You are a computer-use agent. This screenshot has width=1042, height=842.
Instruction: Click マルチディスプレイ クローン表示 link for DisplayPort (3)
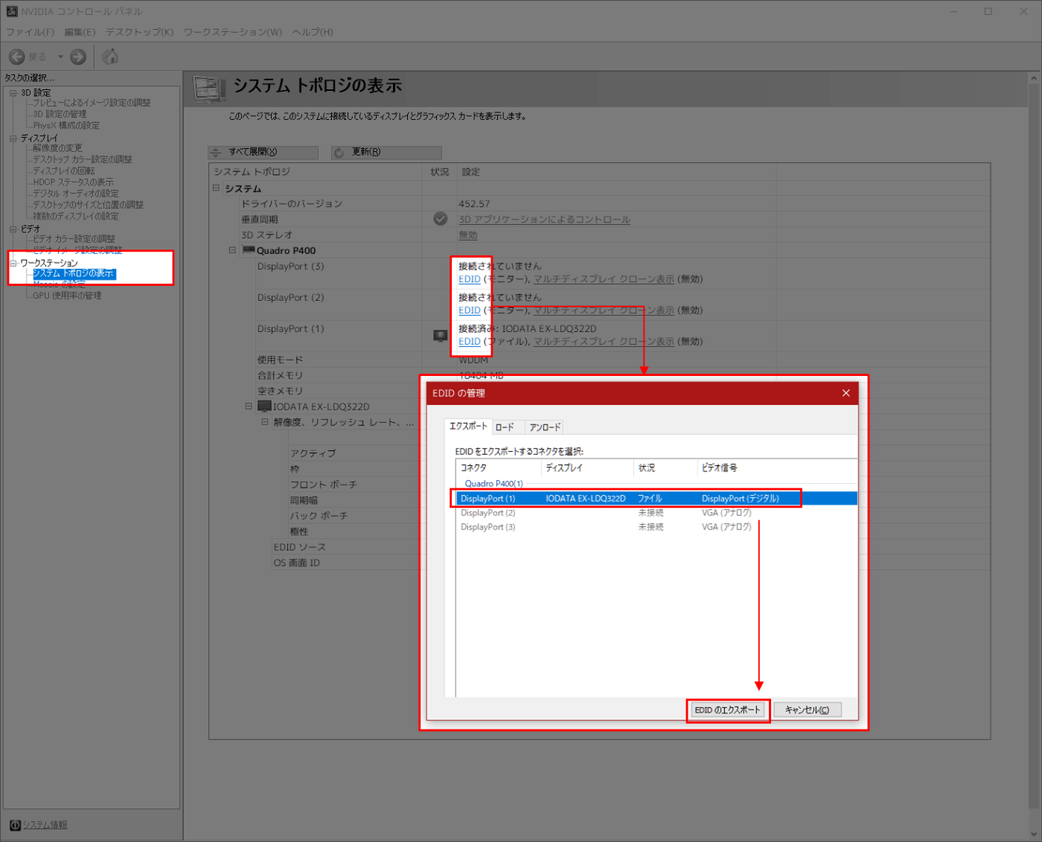coord(604,279)
